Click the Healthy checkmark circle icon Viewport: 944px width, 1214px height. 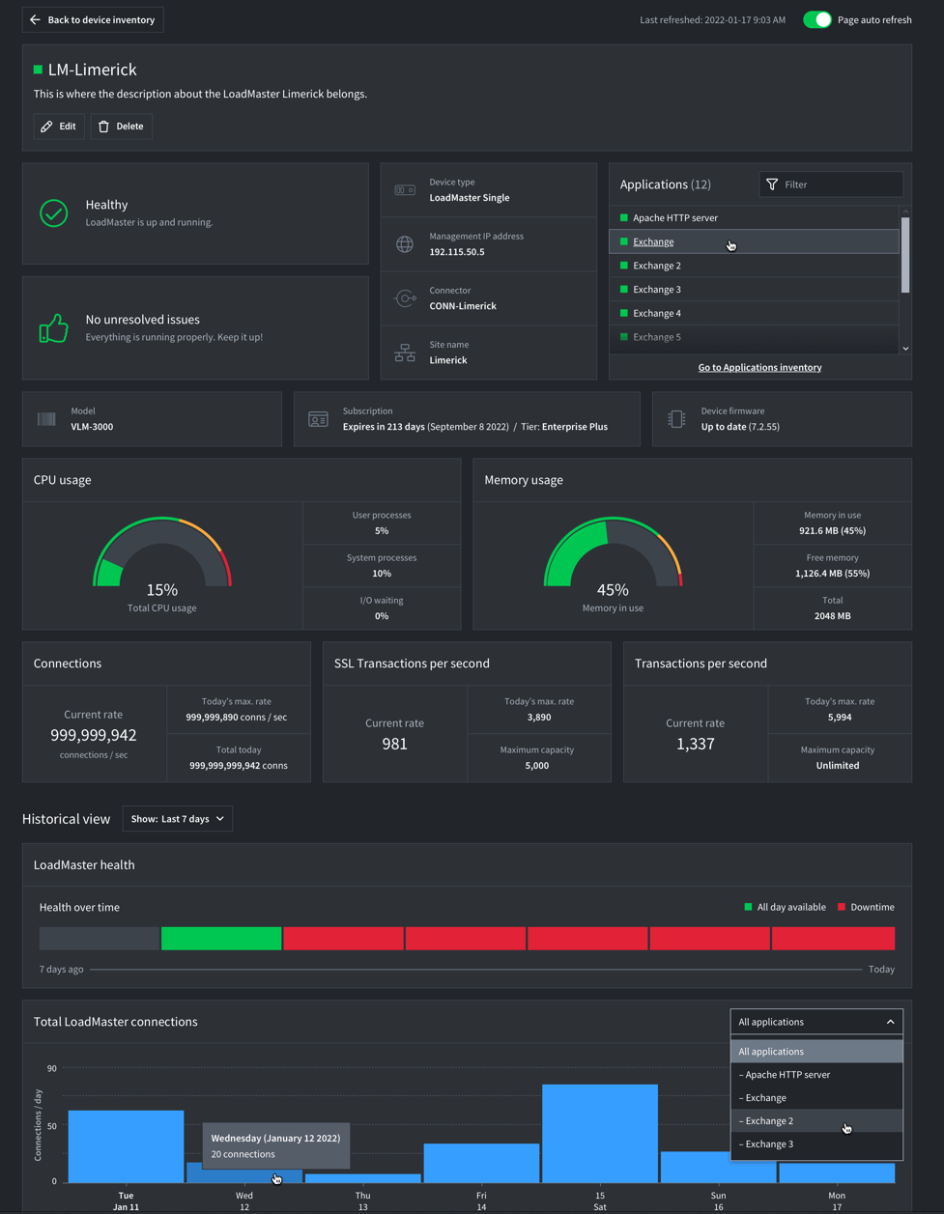coord(54,213)
